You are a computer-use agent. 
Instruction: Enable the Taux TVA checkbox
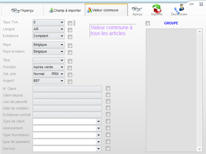[70, 23]
